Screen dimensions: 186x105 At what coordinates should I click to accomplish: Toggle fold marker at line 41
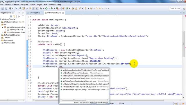32,83
